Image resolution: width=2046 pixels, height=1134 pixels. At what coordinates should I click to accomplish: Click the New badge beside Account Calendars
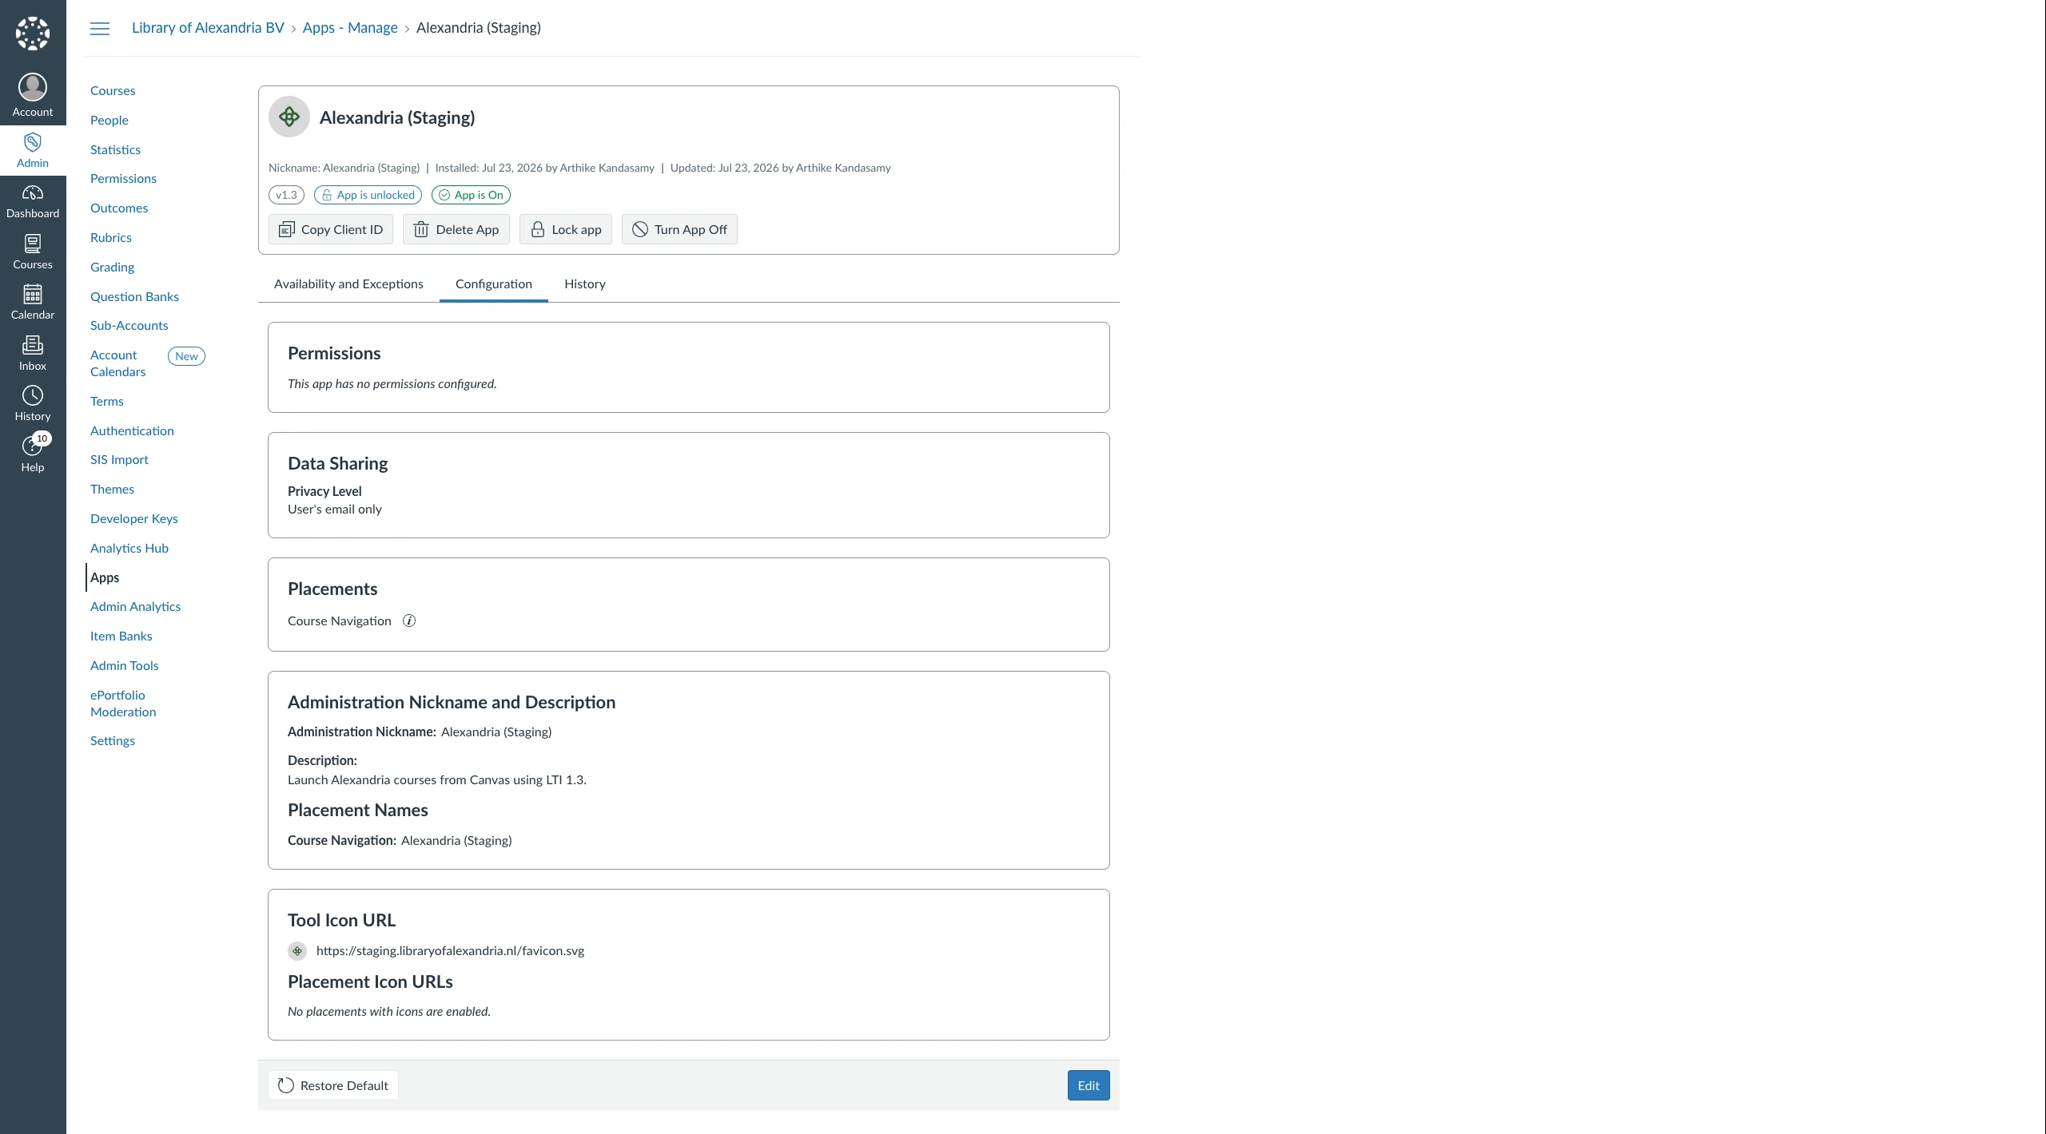click(x=187, y=356)
